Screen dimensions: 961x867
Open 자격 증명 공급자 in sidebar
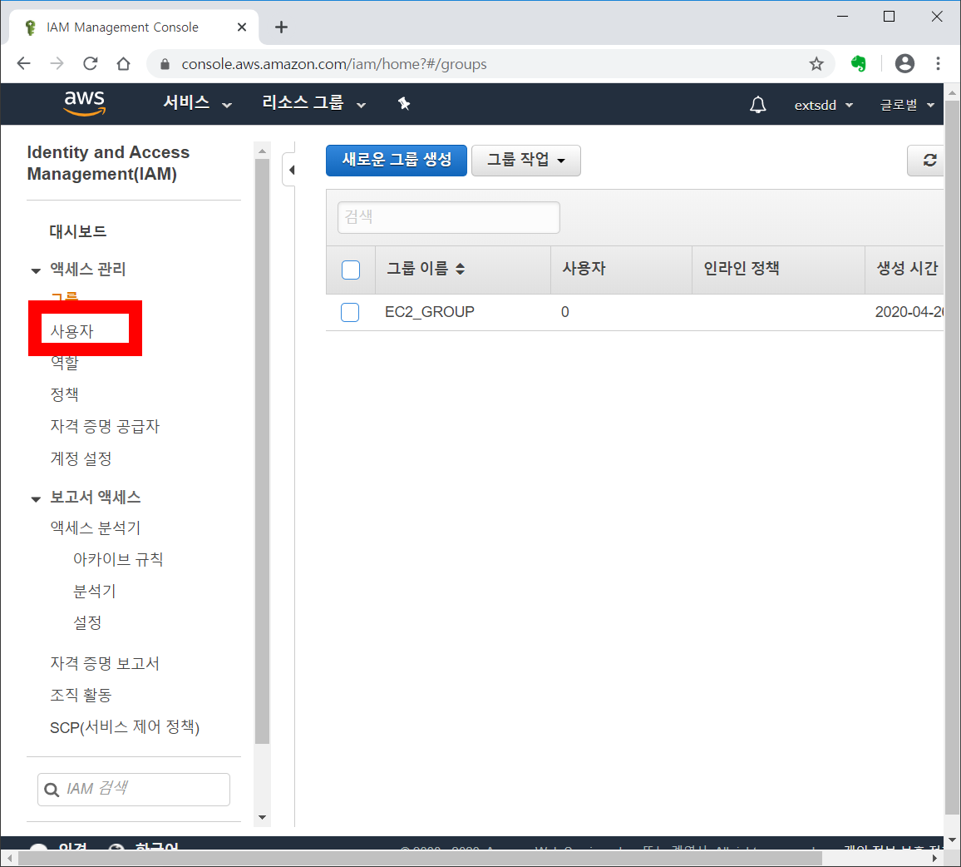click(x=105, y=427)
